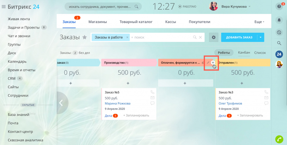Open the Покупатели tab
287x145 pixels.
click(199, 22)
